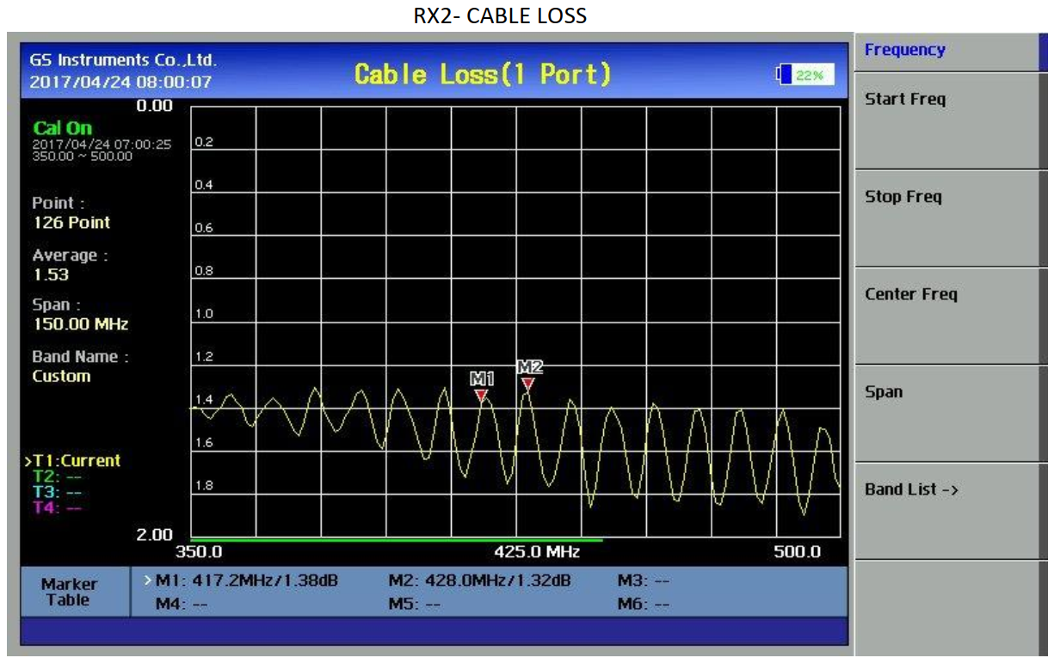Click the Cable Loss(1 Port) title

coord(483,75)
